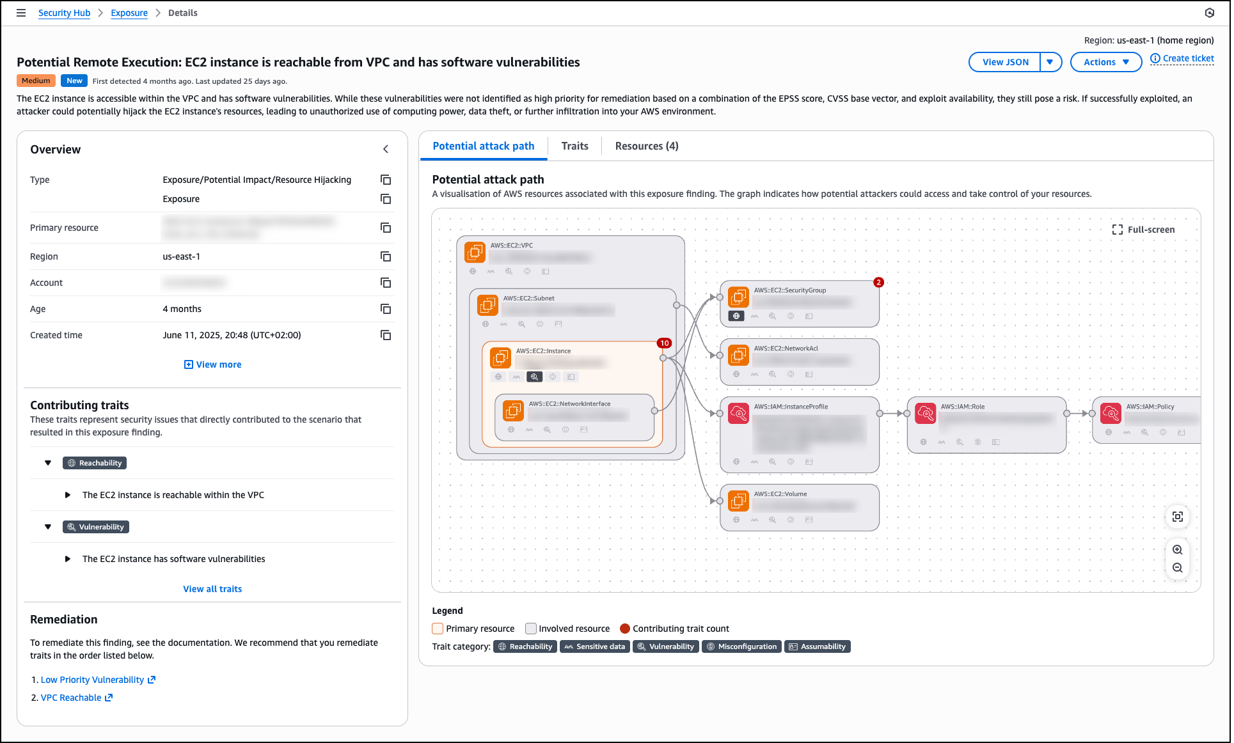Copy the Created time value
Viewport: 1234px width, 743px height.
click(386, 335)
